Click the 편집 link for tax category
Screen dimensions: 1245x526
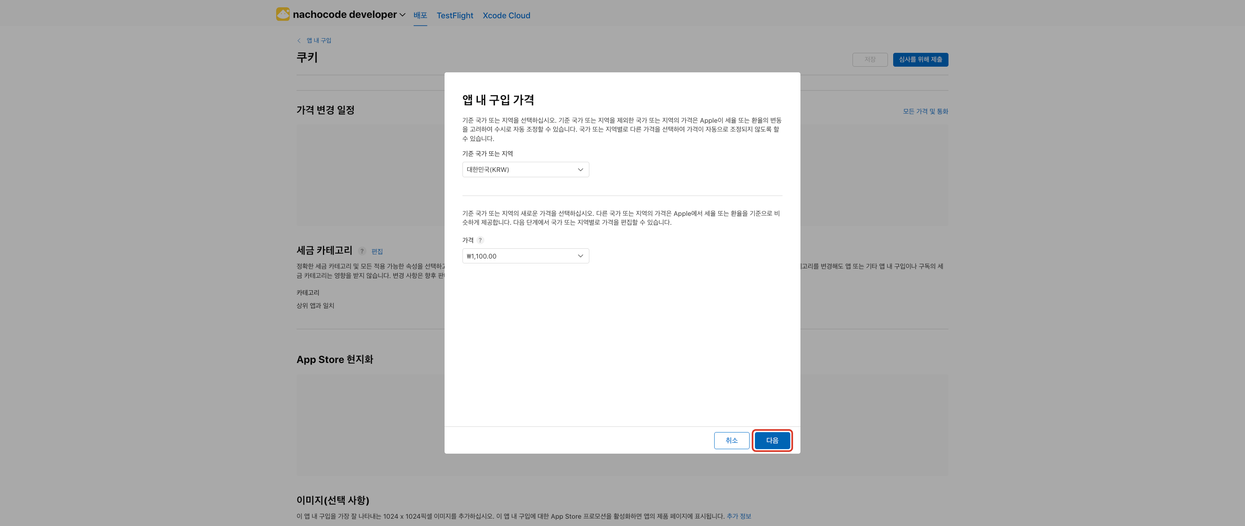[377, 252]
